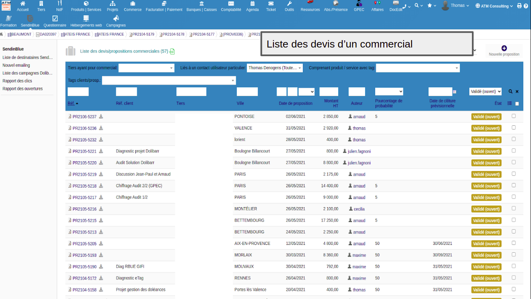
Task: Open the column selector list icon
Action: click(510, 104)
